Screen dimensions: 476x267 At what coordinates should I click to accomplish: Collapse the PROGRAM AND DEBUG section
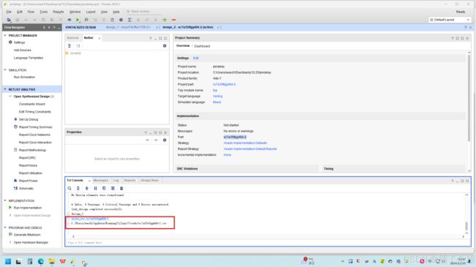point(5,227)
